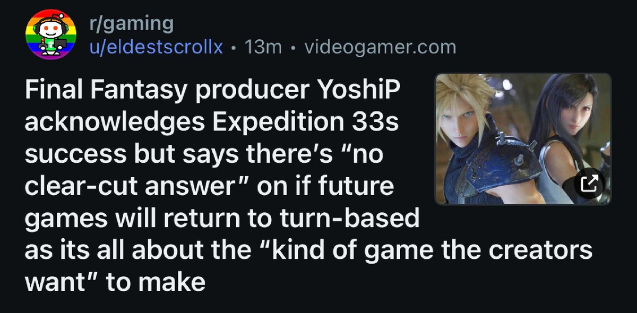
Task: Go to the r/gaming subreddit name
Action: (131, 23)
